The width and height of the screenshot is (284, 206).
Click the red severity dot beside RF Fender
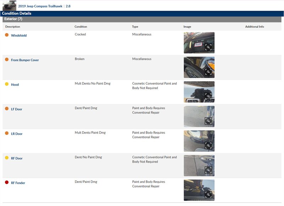click(x=7, y=182)
